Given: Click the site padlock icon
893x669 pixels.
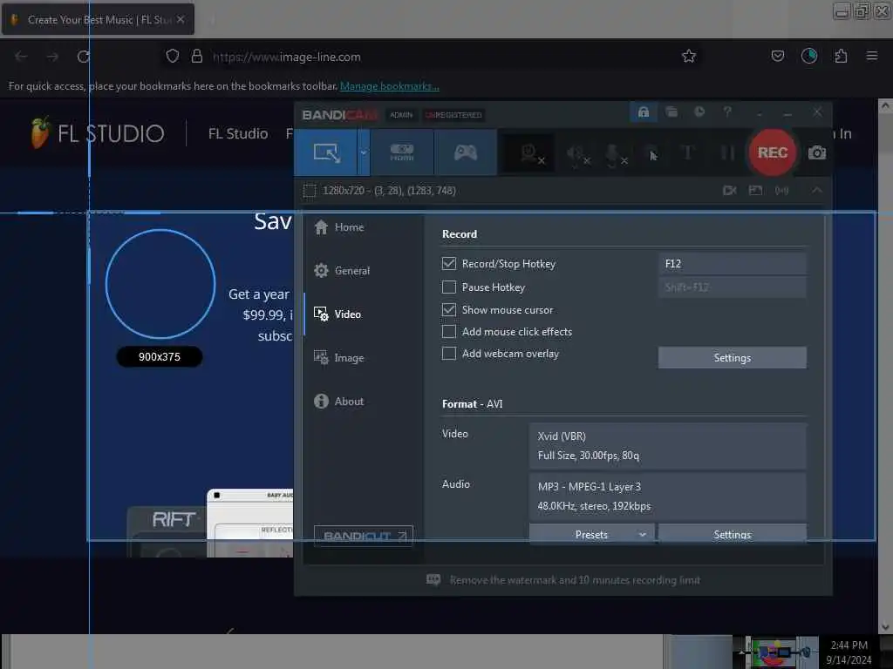Looking at the screenshot, I should click(197, 56).
